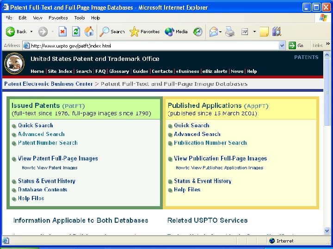Stop page loading with red X icon
The width and height of the screenshot is (333, 249).
(x=62, y=32)
